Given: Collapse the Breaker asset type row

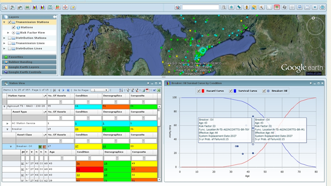Looking at the screenshot, I should click(7, 129).
